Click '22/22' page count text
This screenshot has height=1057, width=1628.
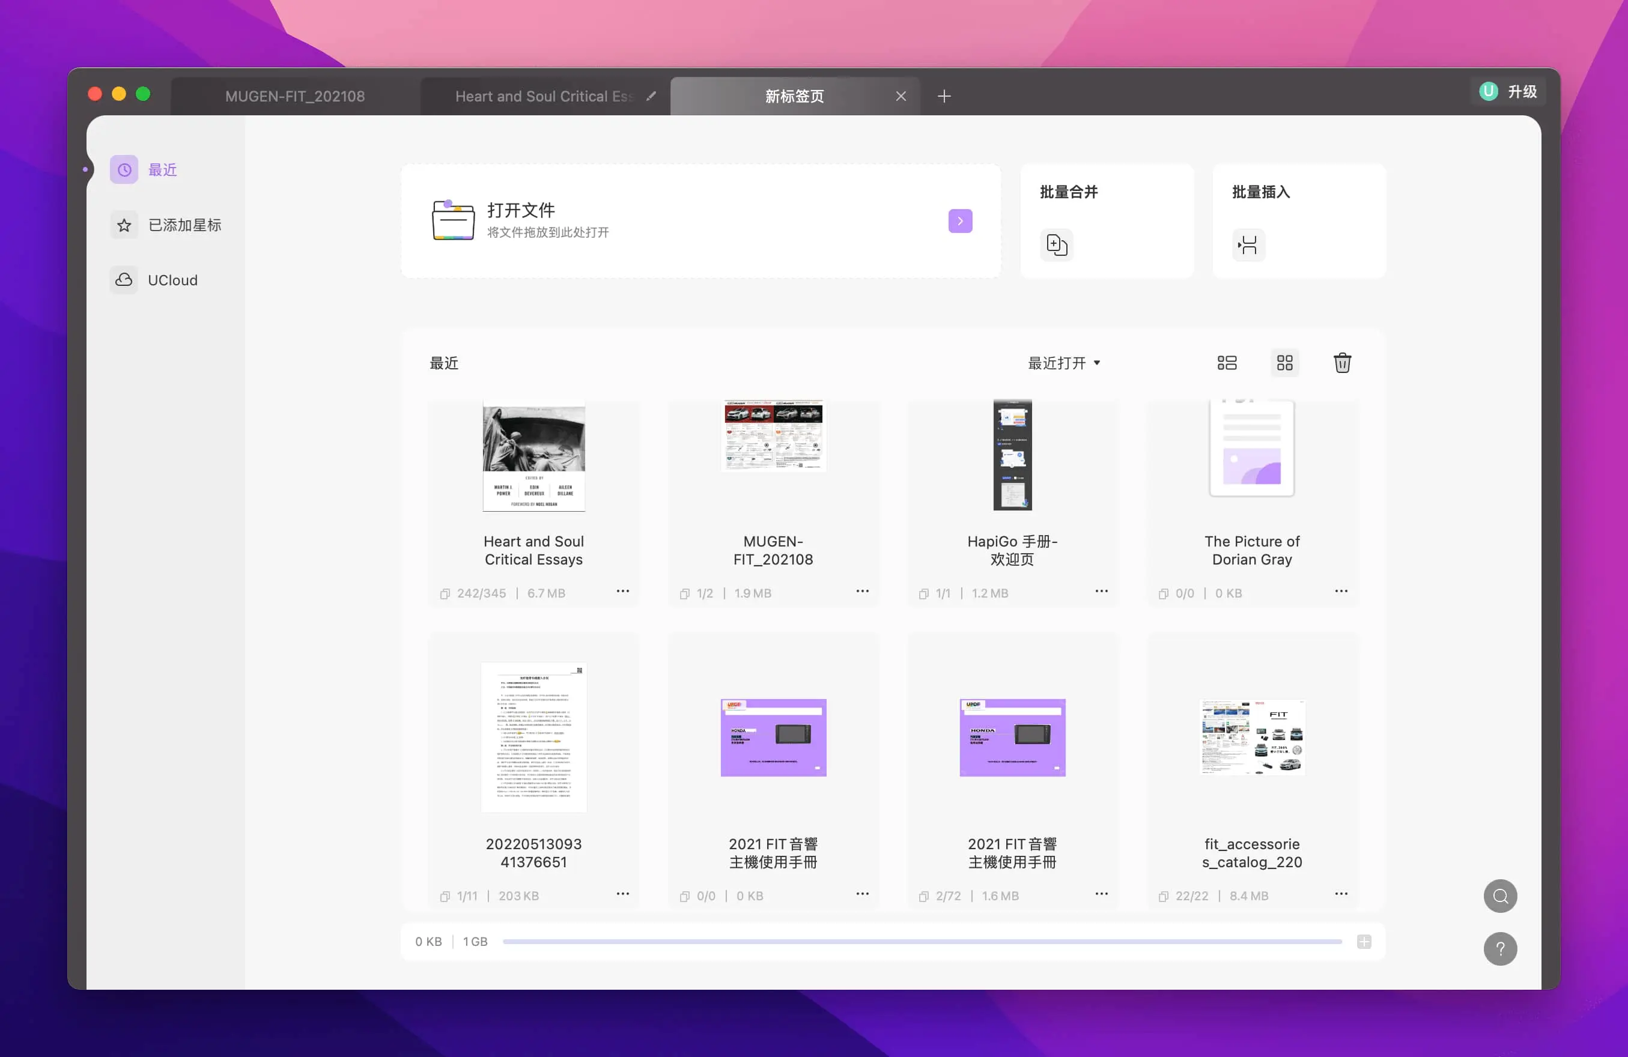point(1192,896)
